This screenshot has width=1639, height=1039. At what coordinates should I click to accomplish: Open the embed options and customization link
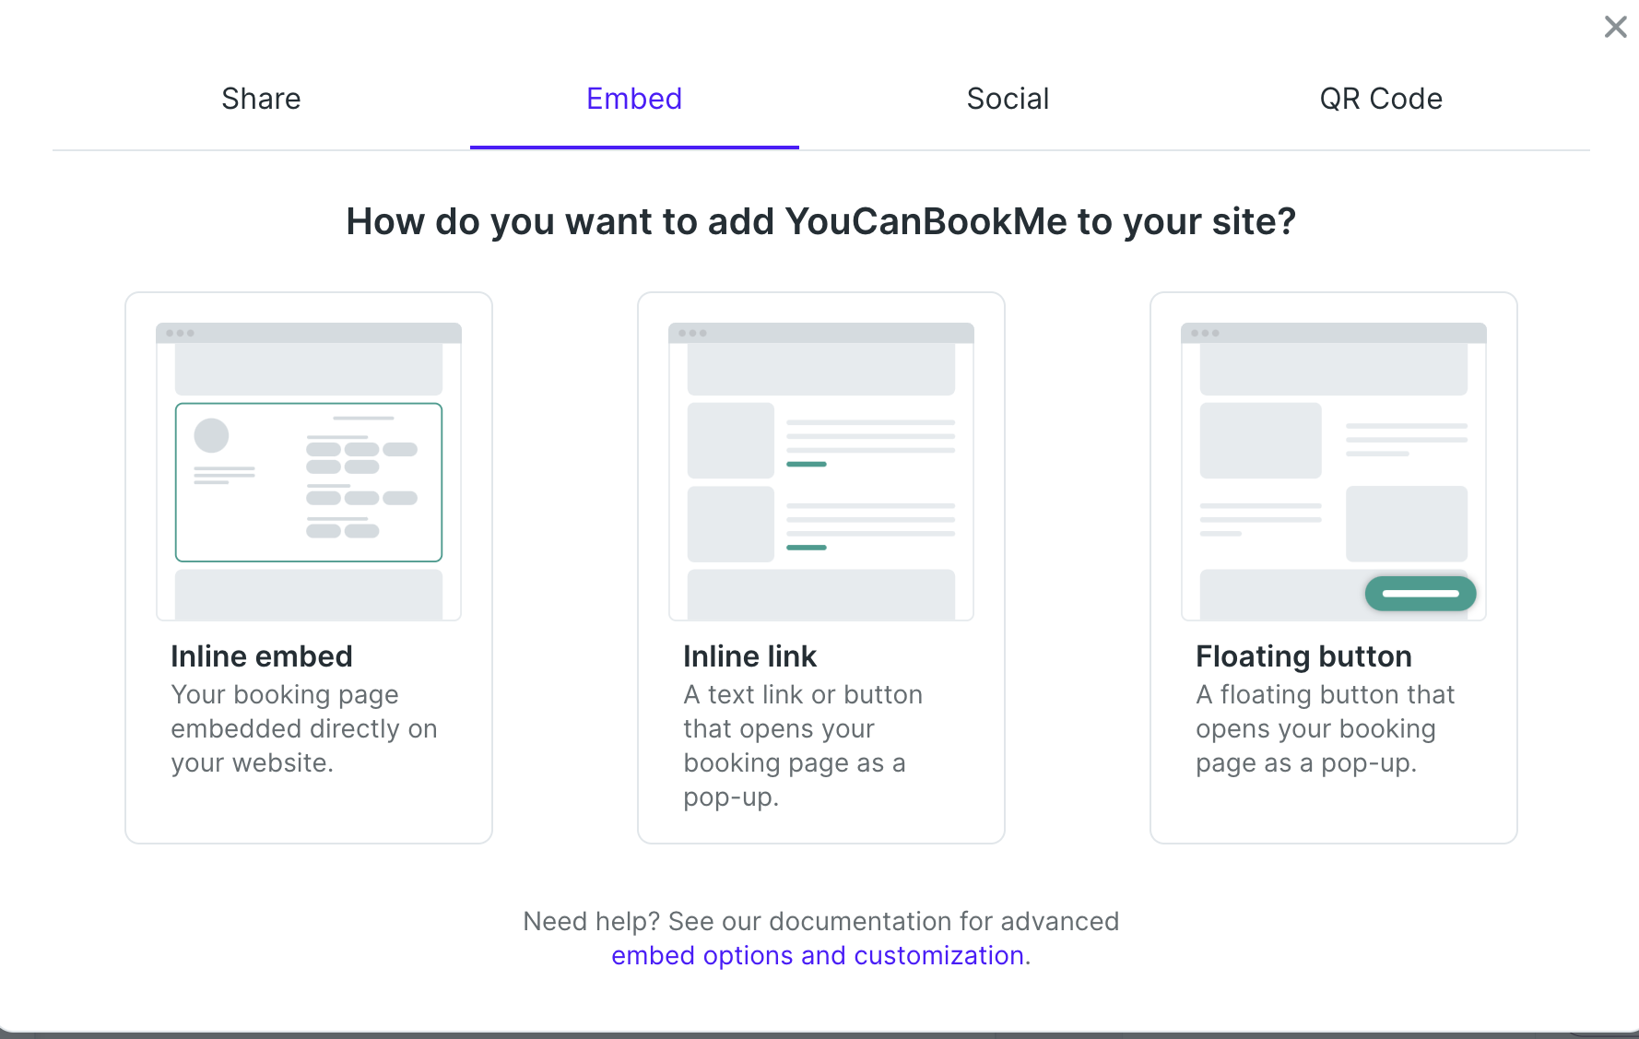(x=818, y=955)
